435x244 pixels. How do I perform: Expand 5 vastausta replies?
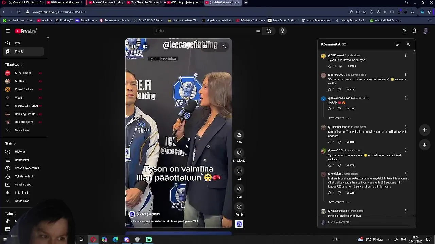[339, 202]
